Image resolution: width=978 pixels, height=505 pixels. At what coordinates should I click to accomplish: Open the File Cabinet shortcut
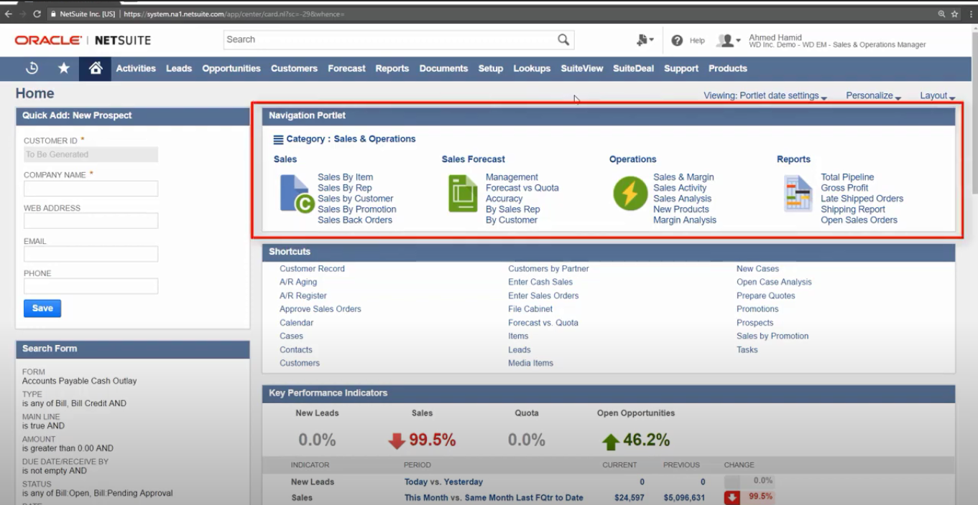(530, 309)
